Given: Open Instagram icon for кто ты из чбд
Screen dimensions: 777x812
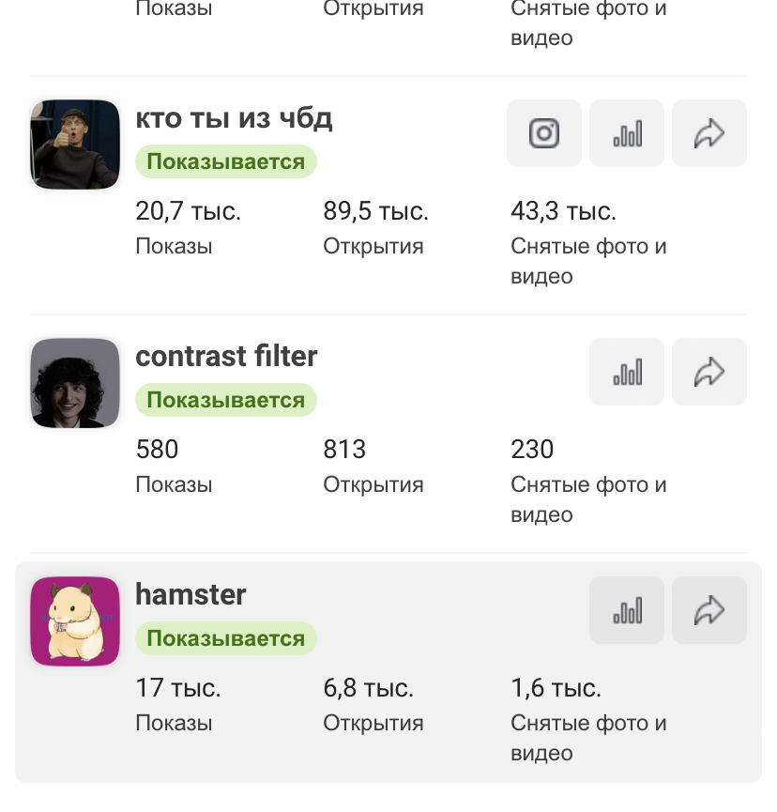Looking at the screenshot, I should (x=544, y=134).
